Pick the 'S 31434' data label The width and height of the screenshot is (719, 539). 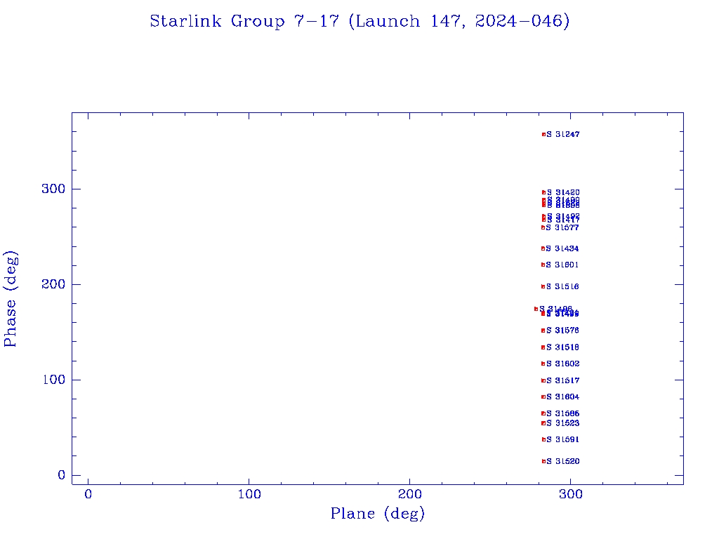(x=562, y=248)
